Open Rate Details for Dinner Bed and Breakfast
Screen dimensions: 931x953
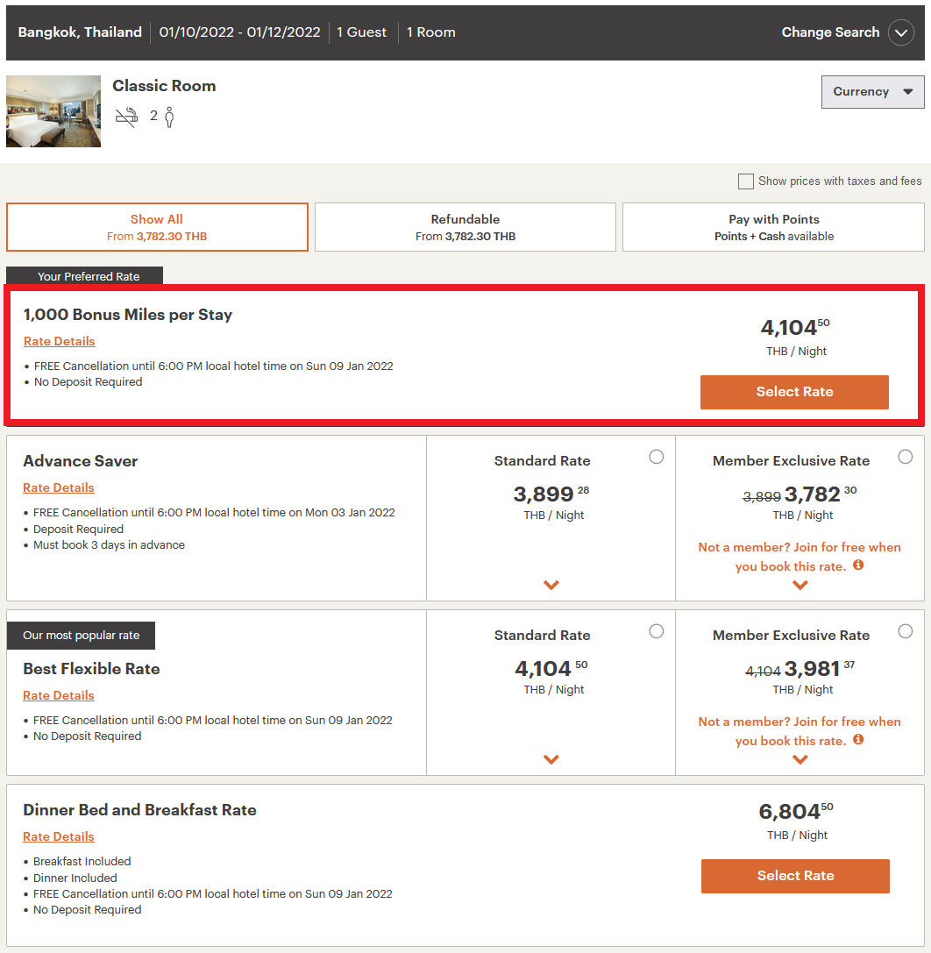click(59, 836)
